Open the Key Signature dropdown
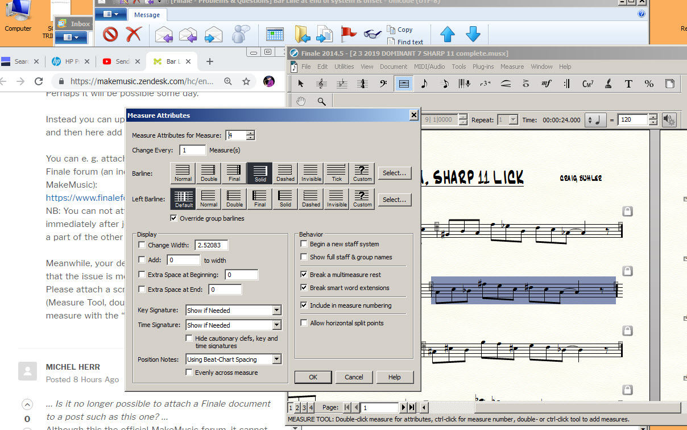The width and height of the screenshot is (687, 430). [x=276, y=311]
